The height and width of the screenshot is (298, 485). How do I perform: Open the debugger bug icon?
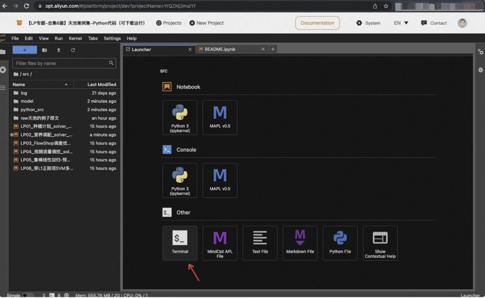click(x=480, y=70)
